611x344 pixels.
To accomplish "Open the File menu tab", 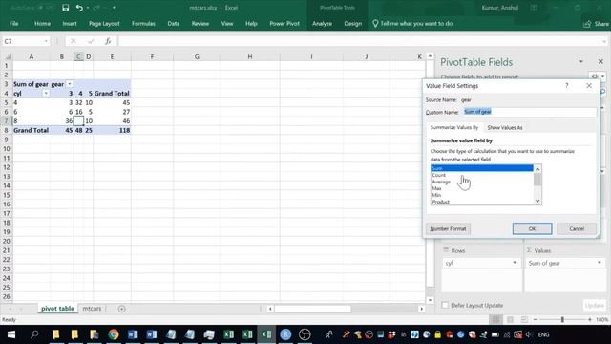I will (14, 23).
